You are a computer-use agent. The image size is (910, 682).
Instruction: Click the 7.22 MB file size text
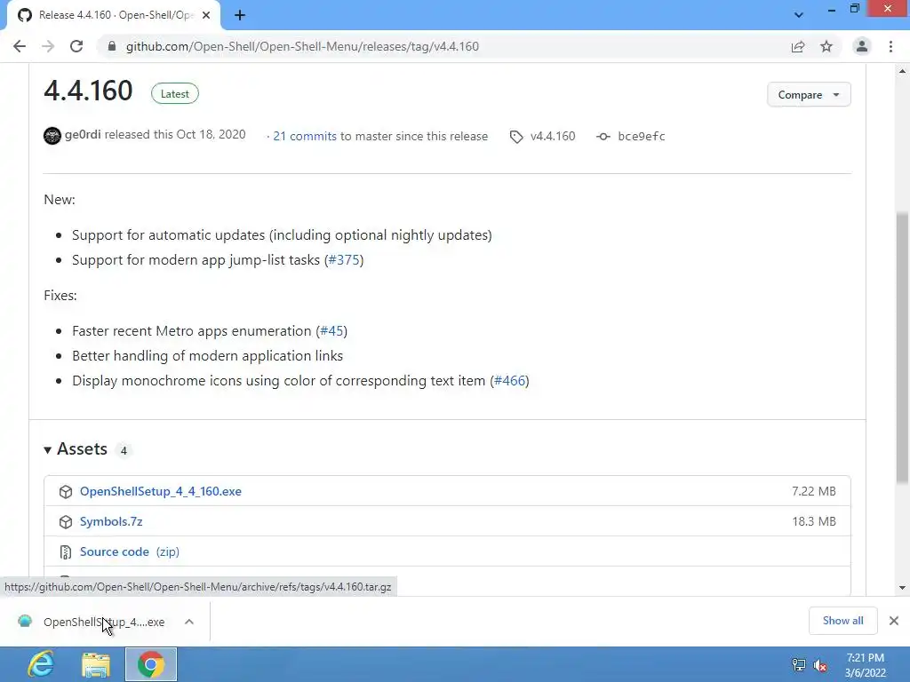tap(814, 491)
